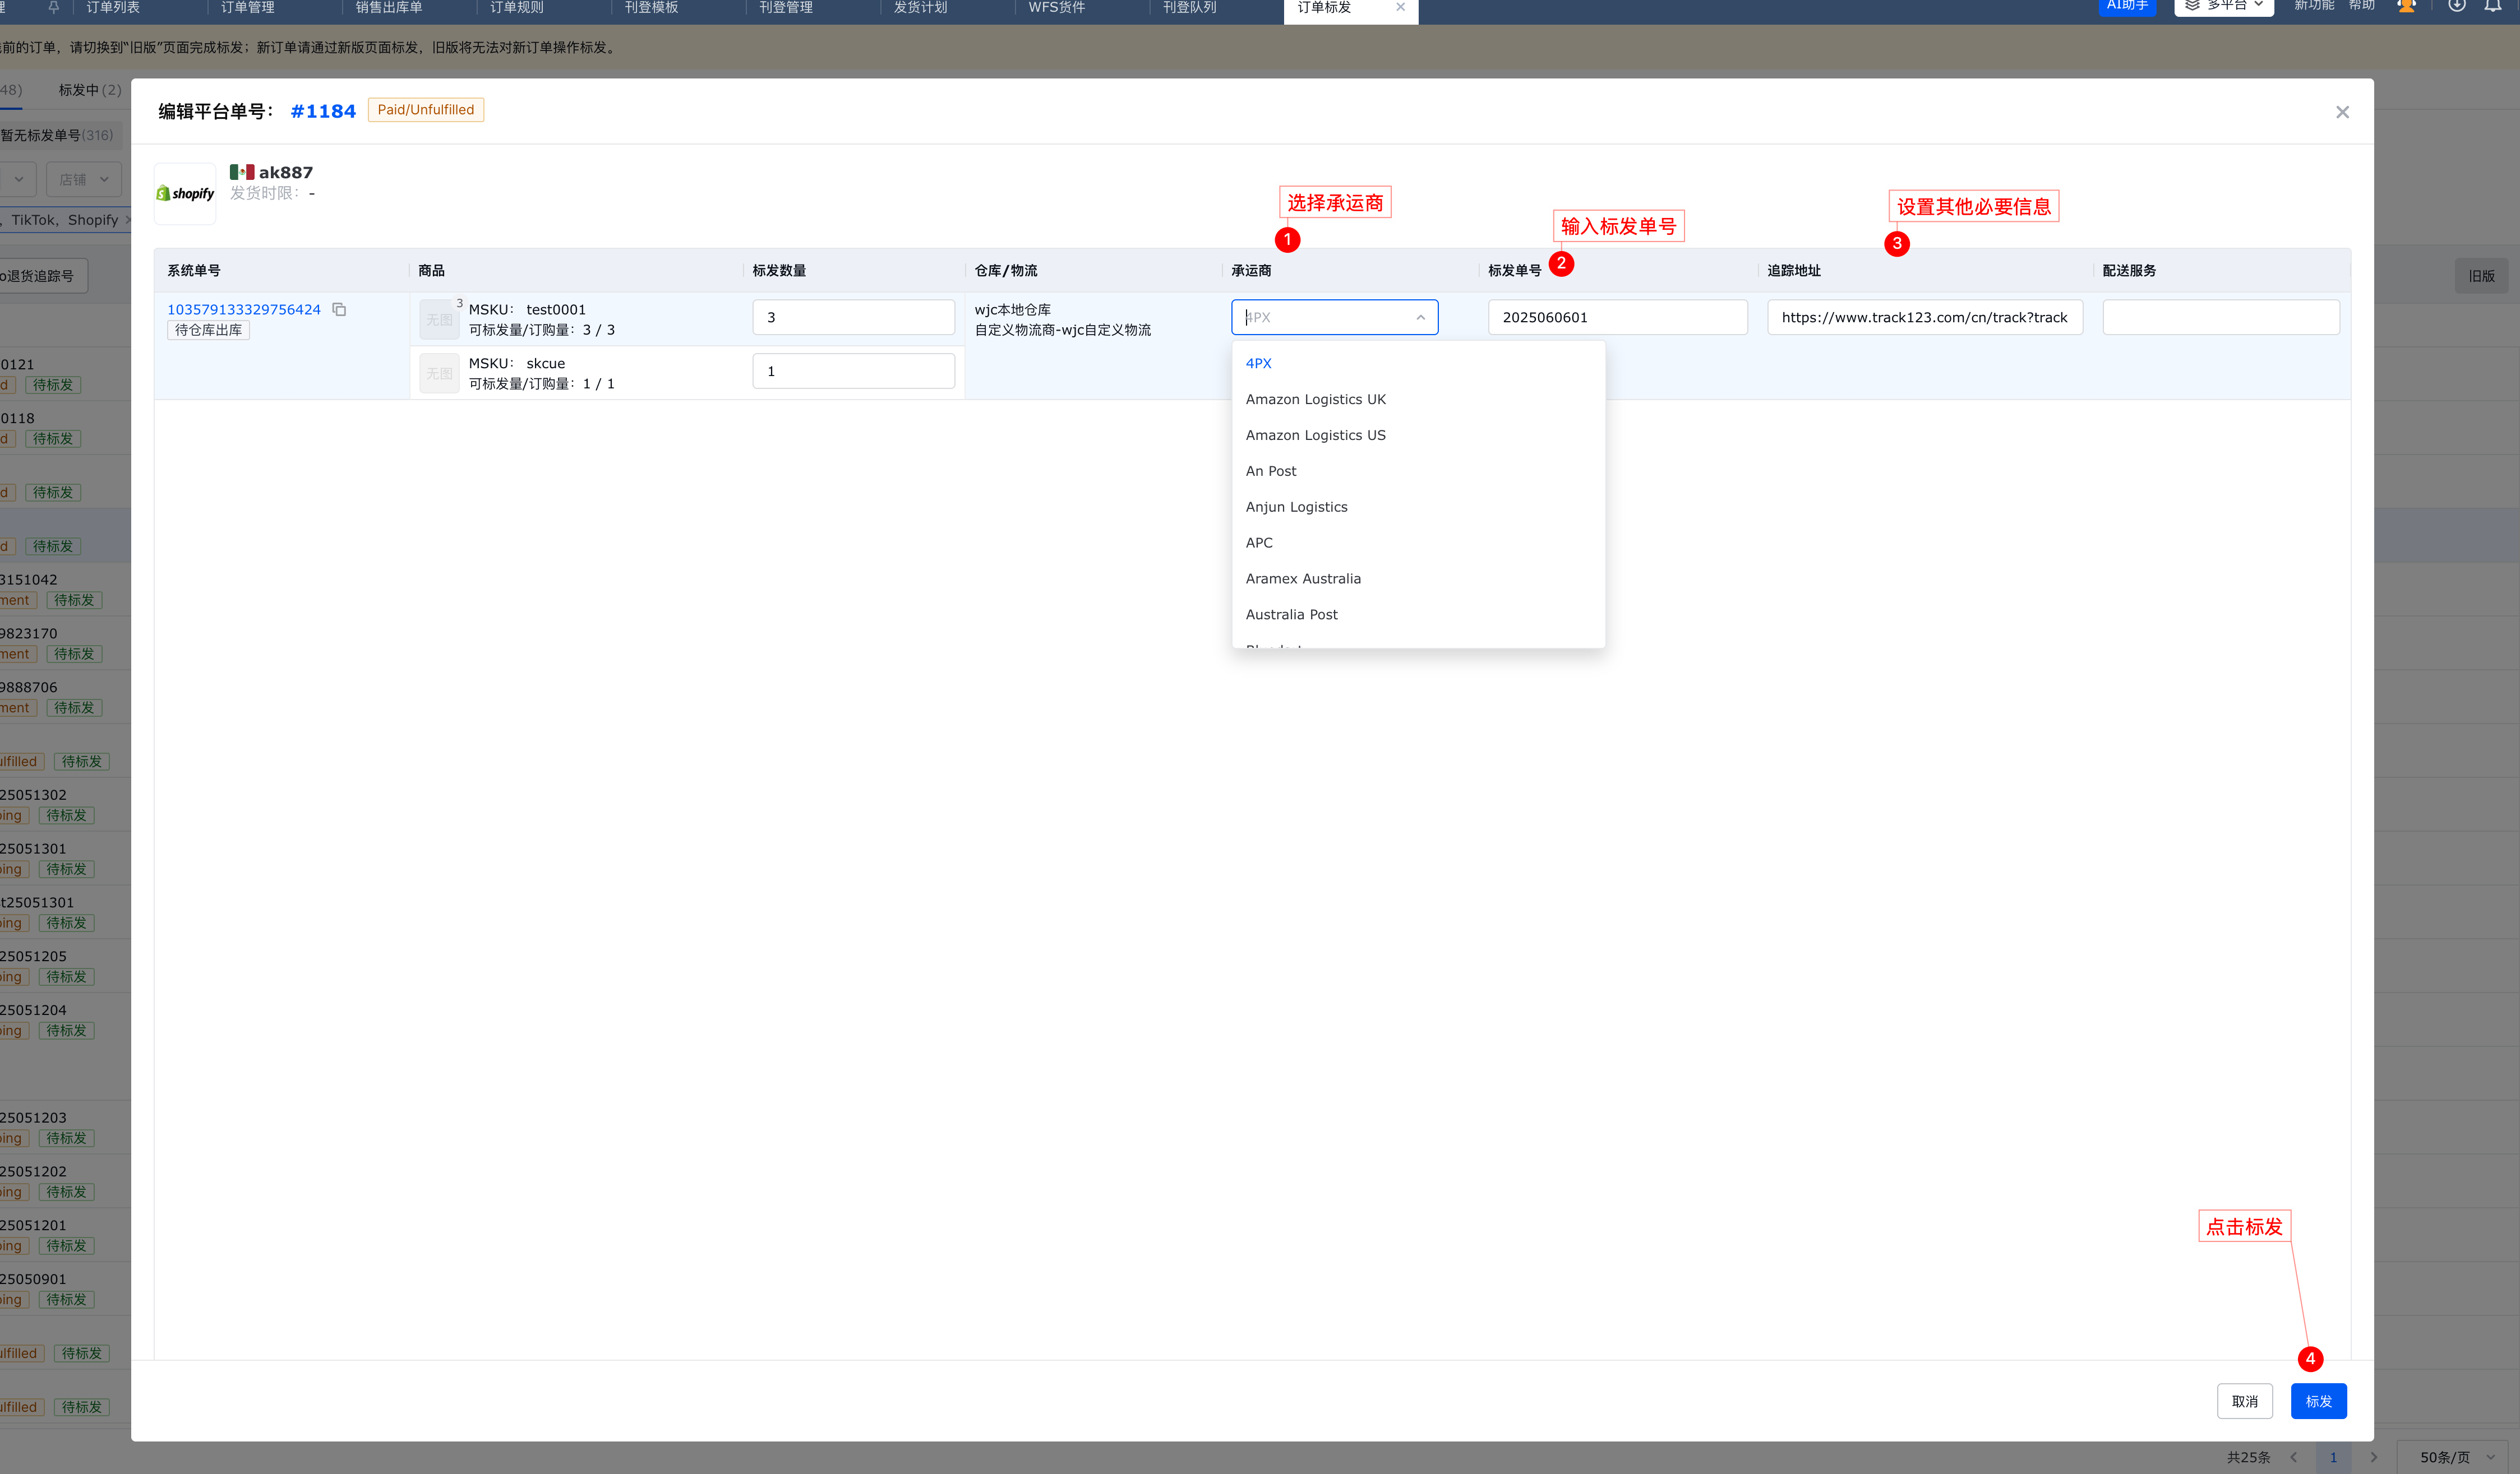The height and width of the screenshot is (1474, 2520).
Task: Open the download center icon
Action: point(2456,6)
